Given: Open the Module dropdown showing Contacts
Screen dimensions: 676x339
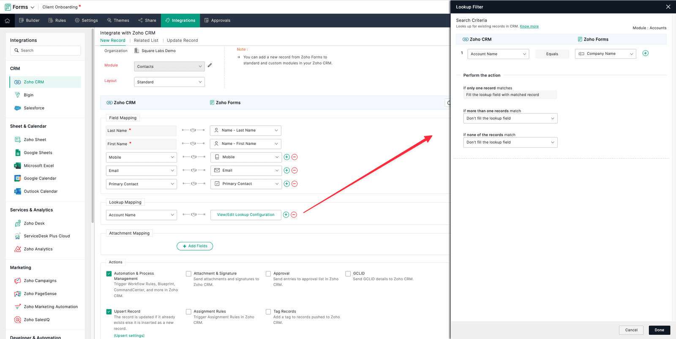Looking at the screenshot, I should (x=169, y=67).
